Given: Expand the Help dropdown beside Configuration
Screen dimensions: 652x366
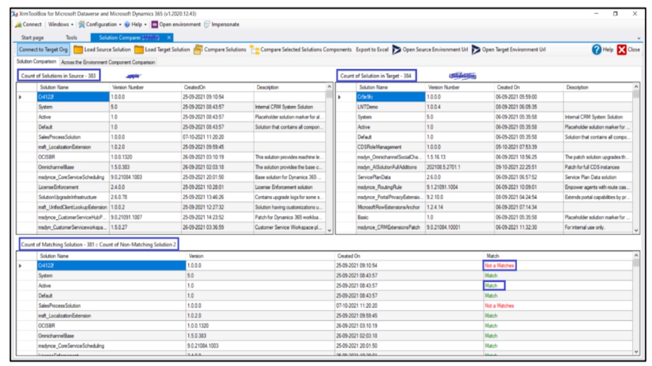Looking at the screenshot, I should (x=135, y=24).
